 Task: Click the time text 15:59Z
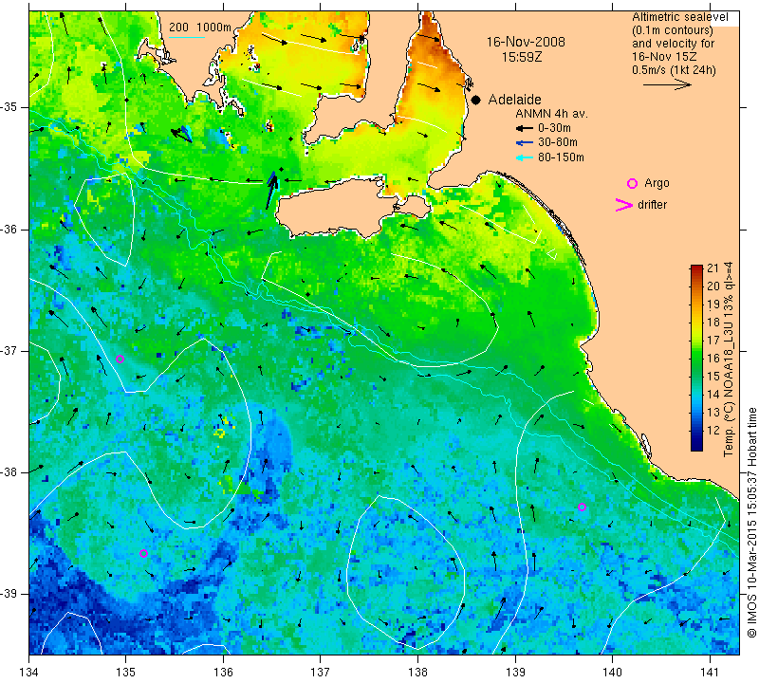(521, 57)
